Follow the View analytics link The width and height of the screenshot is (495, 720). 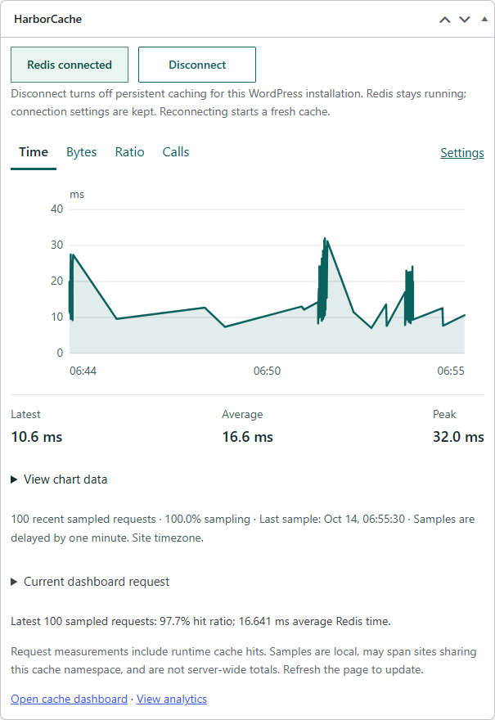pos(172,699)
